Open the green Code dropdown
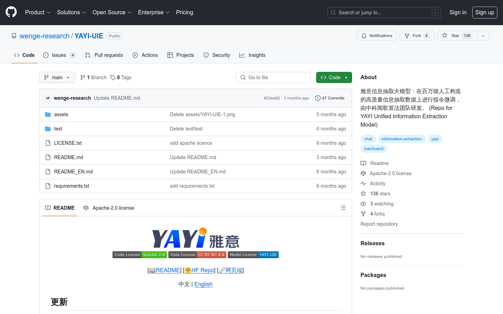 coord(334,77)
